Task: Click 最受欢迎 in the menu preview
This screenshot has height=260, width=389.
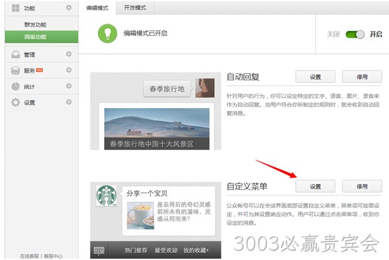Action: (166, 250)
